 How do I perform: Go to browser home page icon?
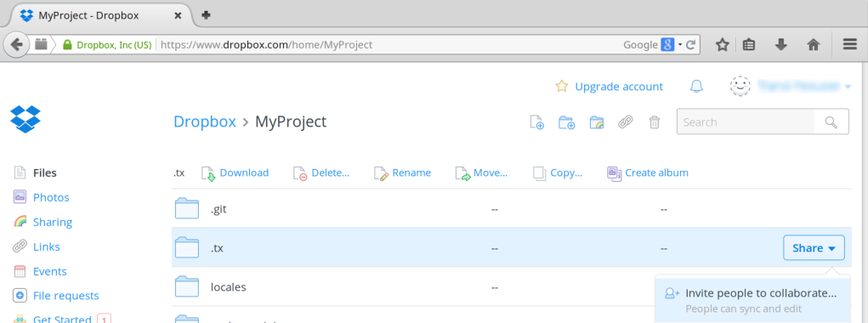[814, 45]
